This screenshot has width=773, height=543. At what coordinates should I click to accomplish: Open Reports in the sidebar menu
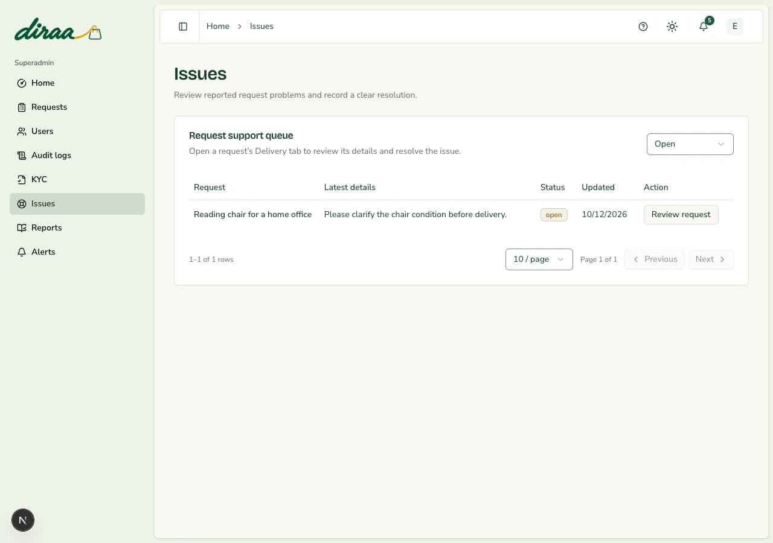(77, 228)
